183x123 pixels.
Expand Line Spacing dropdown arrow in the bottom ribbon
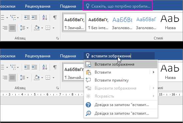tap(28, 78)
